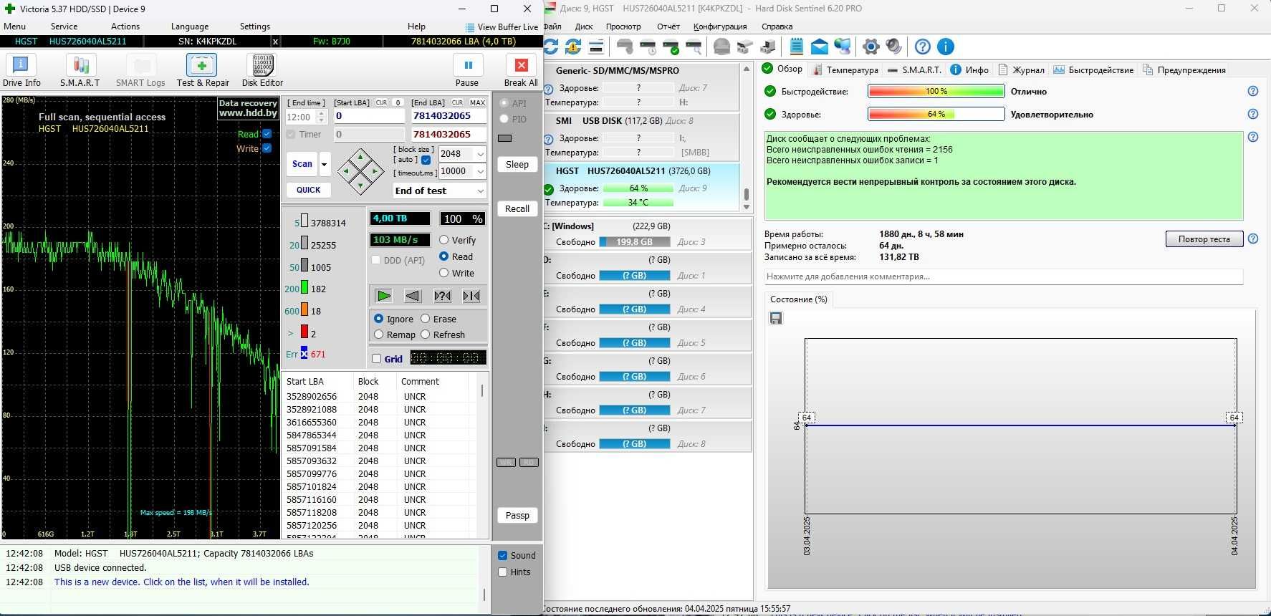This screenshot has height=616, width=1271.
Task: Open the Журнал tab
Action: [1021, 69]
